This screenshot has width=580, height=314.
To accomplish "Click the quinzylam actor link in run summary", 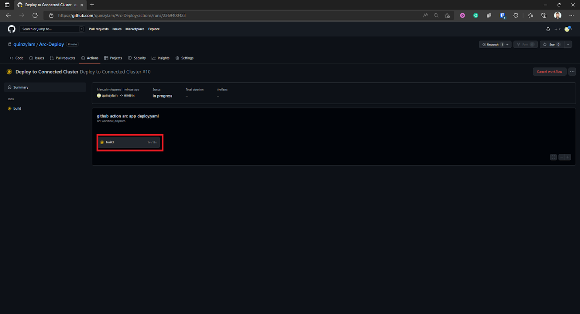I will pos(109,96).
